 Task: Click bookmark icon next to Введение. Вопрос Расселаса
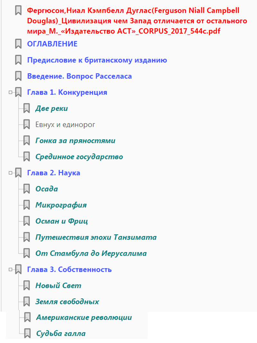pyautogui.click(x=18, y=76)
